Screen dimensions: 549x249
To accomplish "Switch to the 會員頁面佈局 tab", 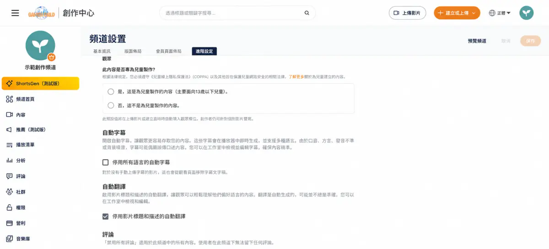I will (x=168, y=51).
